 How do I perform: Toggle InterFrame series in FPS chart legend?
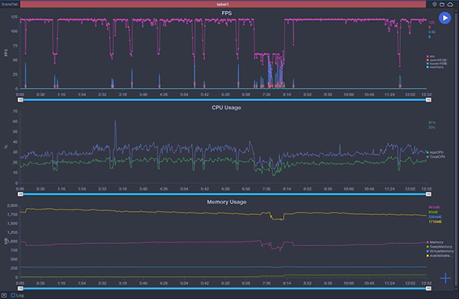point(435,67)
